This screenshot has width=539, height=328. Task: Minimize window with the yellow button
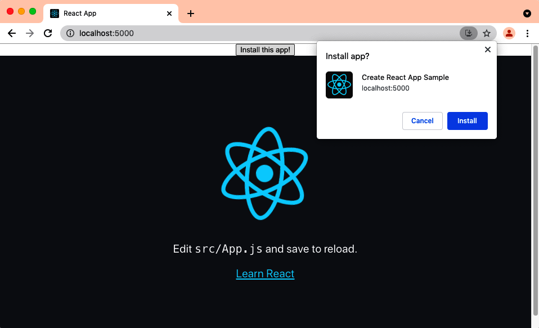[21, 11]
